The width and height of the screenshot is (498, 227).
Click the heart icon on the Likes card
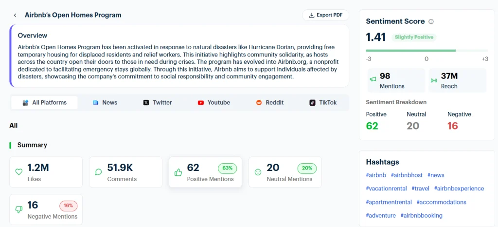(x=19, y=172)
